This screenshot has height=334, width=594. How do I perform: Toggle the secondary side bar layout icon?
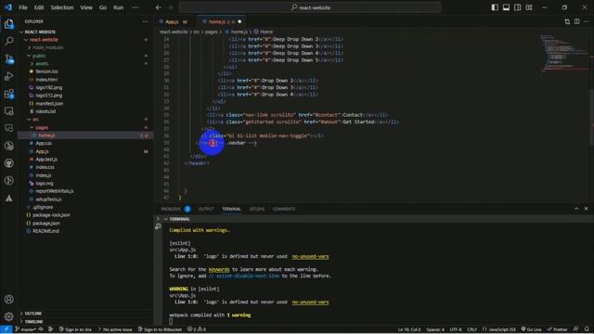pyautogui.click(x=518, y=7)
